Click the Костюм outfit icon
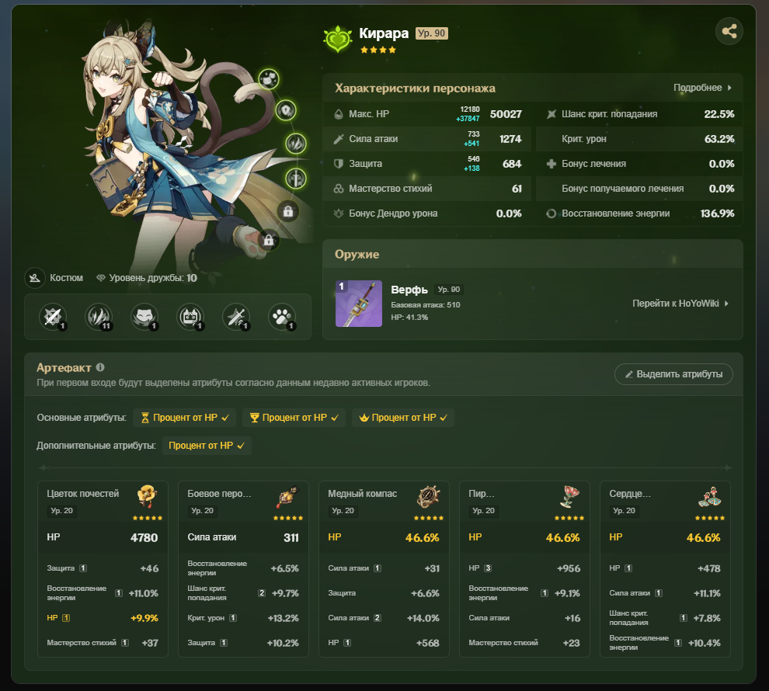The image size is (769, 691). (35, 278)
